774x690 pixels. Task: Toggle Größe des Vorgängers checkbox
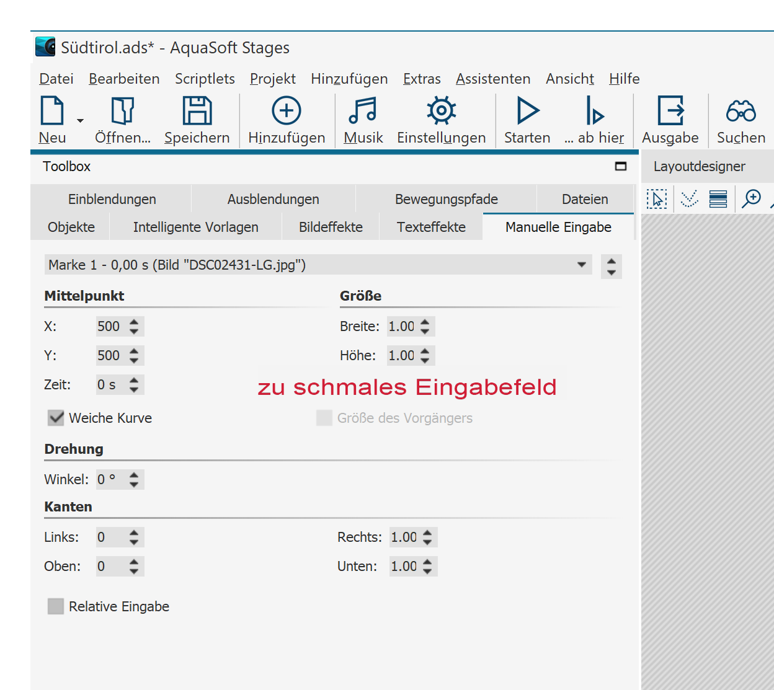pos(324,418)
